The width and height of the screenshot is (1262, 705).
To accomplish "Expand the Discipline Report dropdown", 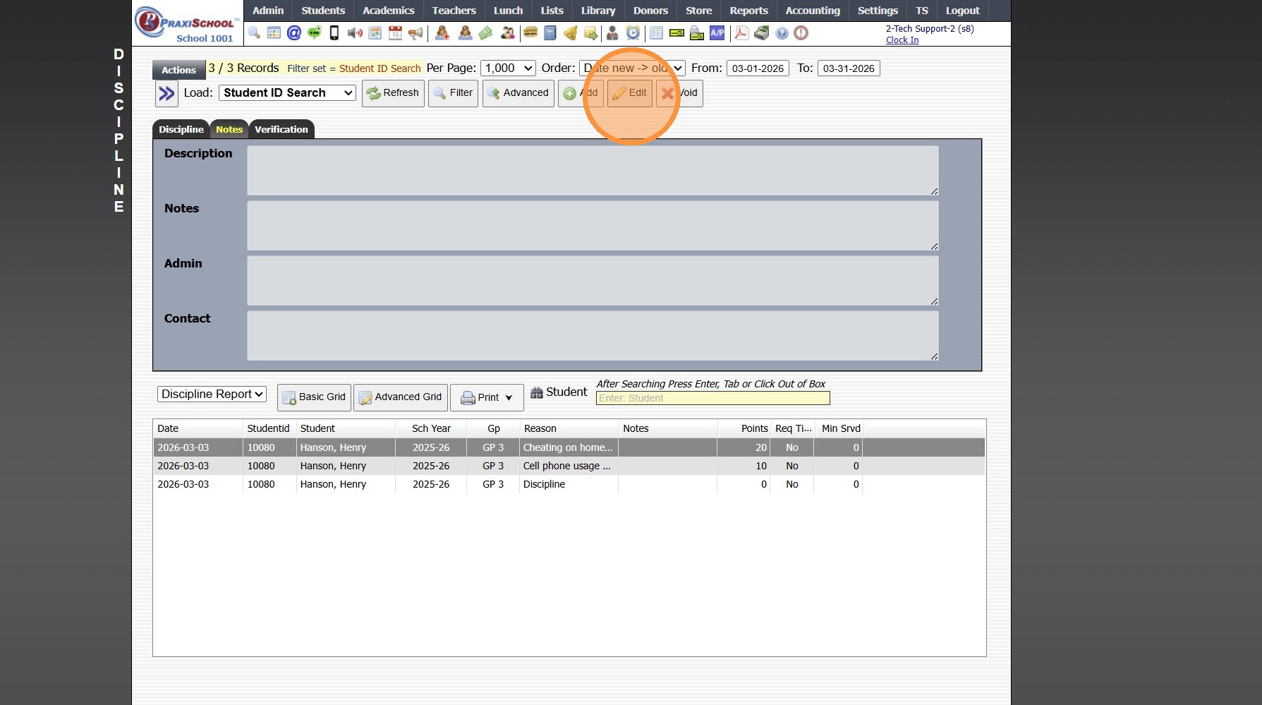I will tap(212, 394).
